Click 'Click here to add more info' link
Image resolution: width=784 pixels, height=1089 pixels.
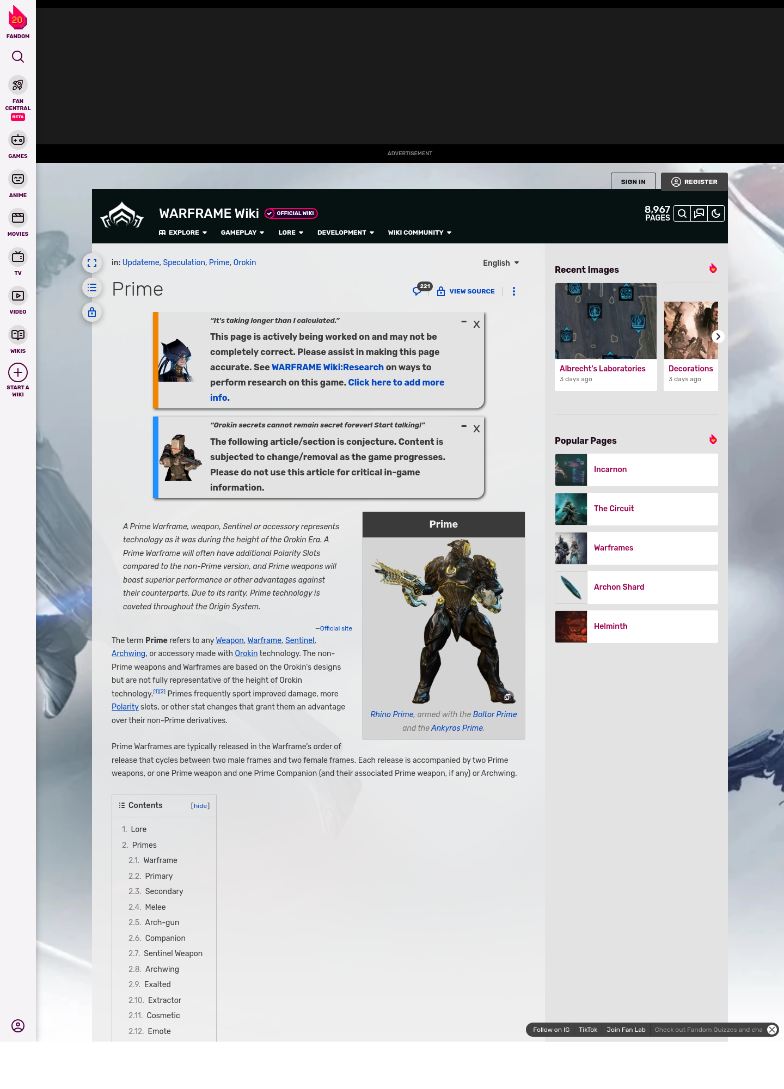click(x=327, y=390)
